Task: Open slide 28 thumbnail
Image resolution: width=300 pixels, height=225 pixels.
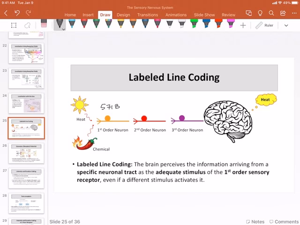Action: point(26,203)
